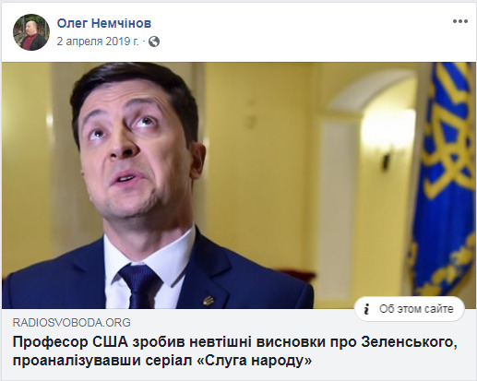Click the trident lapel pin on the suit
The image size is (477, 381).
click(x=209, y=301)
